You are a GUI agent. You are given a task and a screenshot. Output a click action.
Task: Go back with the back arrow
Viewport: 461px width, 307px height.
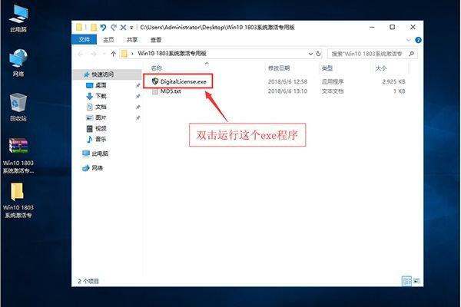[x=80, y=54]
